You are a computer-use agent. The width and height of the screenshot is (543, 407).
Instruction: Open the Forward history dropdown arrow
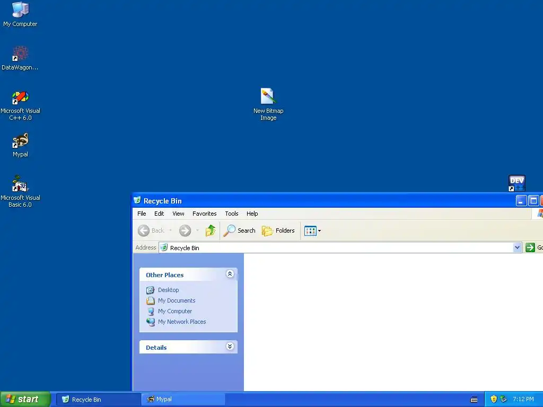[x=197, y=231]
